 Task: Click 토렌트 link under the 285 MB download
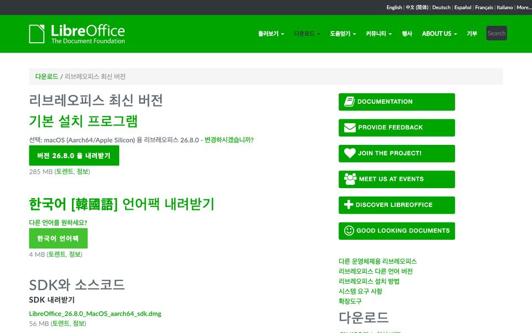coord(64,171)
